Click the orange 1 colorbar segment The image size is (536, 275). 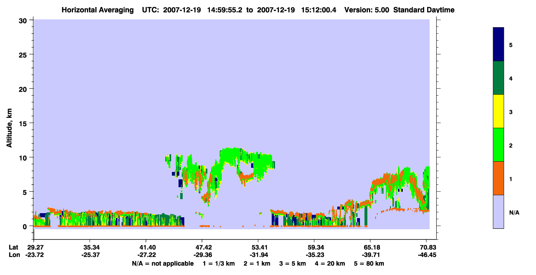(x=498, y=178)
